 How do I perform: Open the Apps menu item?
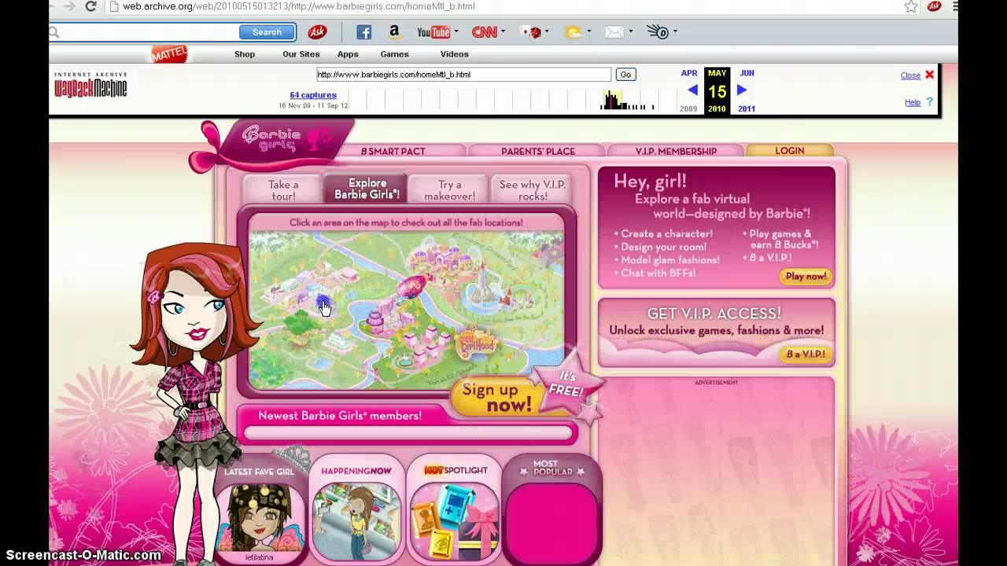[348, 54]
